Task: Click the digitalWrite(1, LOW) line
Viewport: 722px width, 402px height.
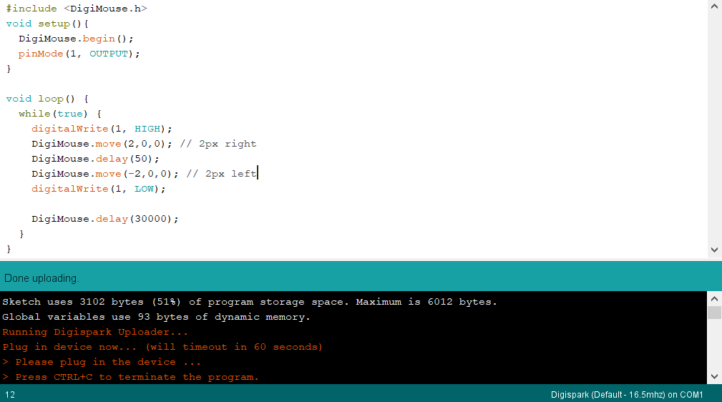Action: (x=98, y=188)
